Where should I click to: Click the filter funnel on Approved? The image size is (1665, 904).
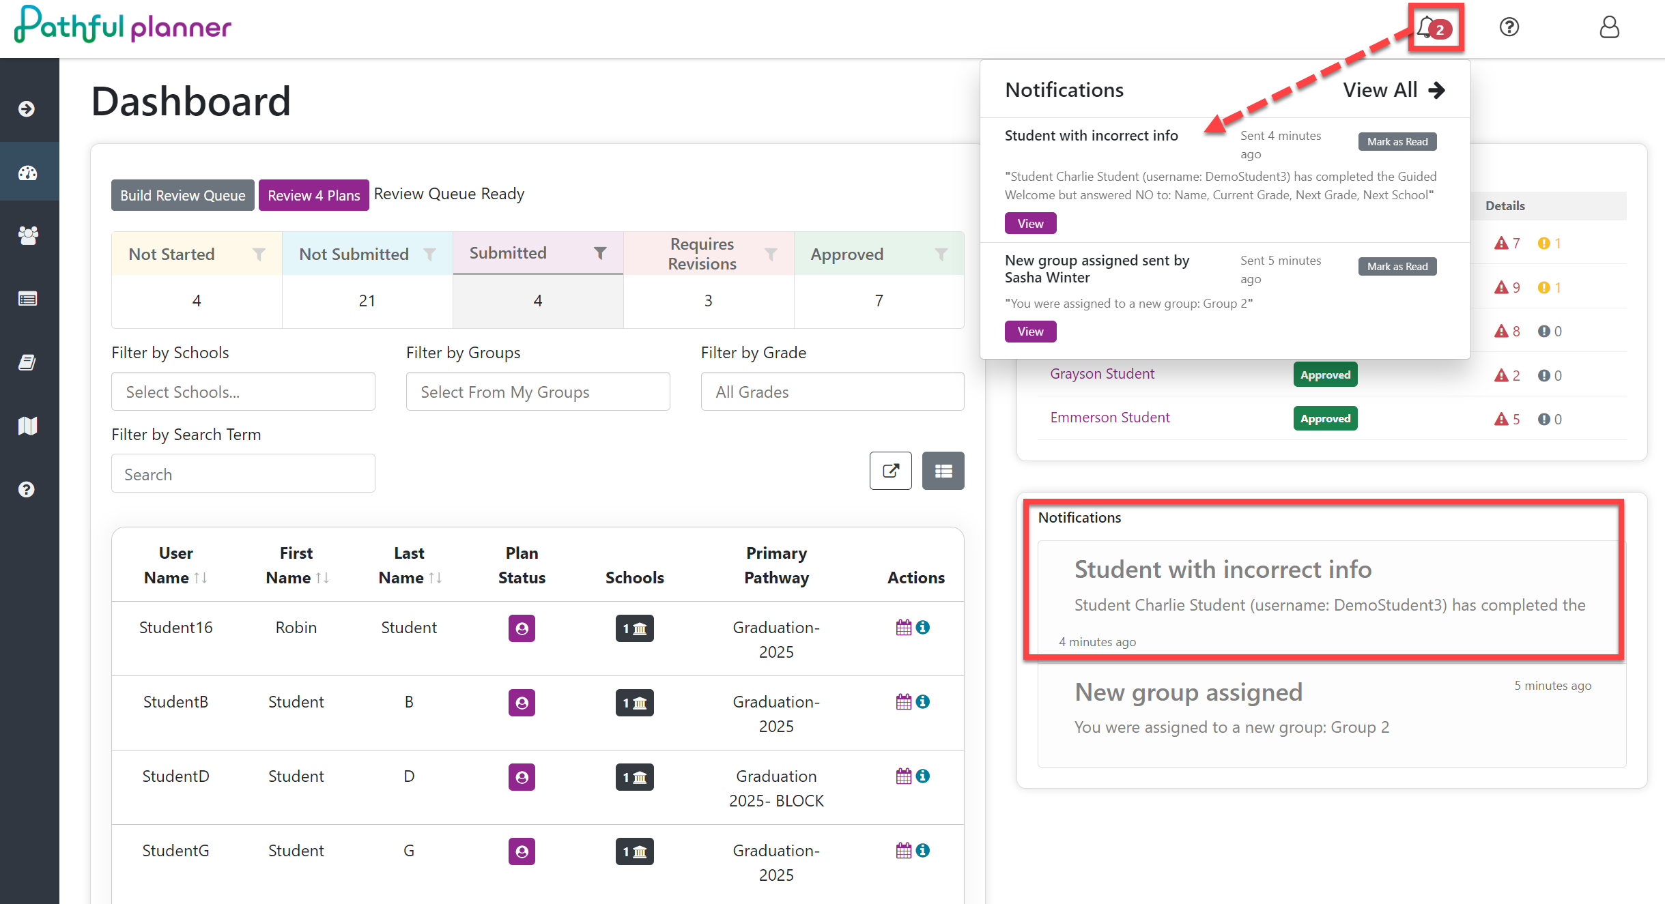click(941, 254)
